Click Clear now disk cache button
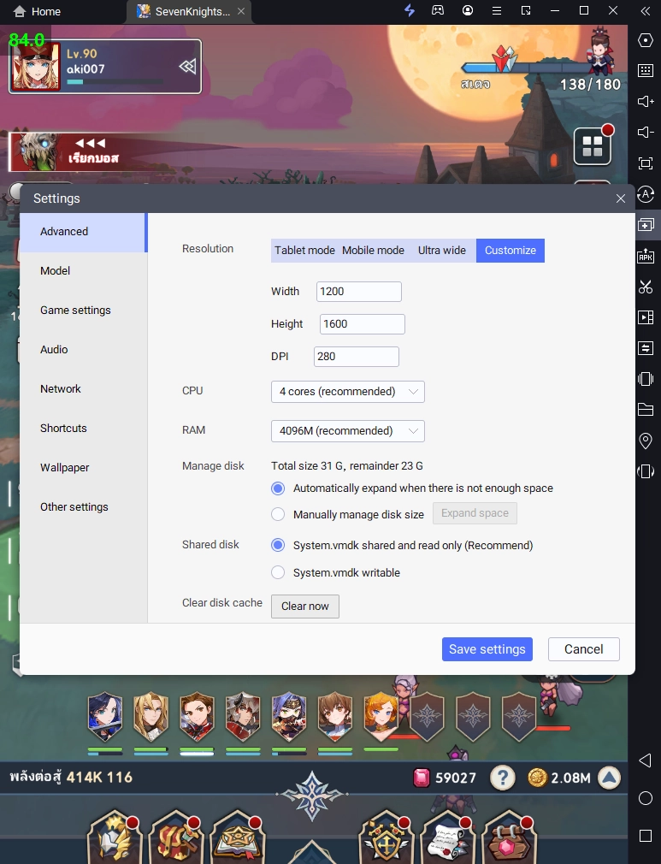This screenshot has width=661, height=864. tap(304, 607)
